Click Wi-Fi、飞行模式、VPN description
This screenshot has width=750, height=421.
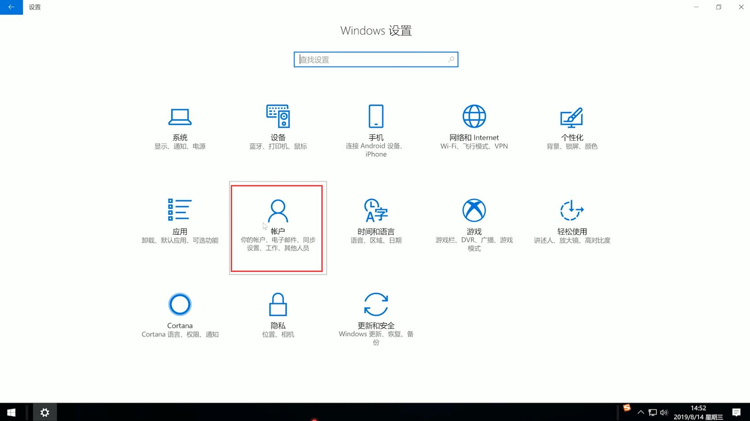coord(474,146)
